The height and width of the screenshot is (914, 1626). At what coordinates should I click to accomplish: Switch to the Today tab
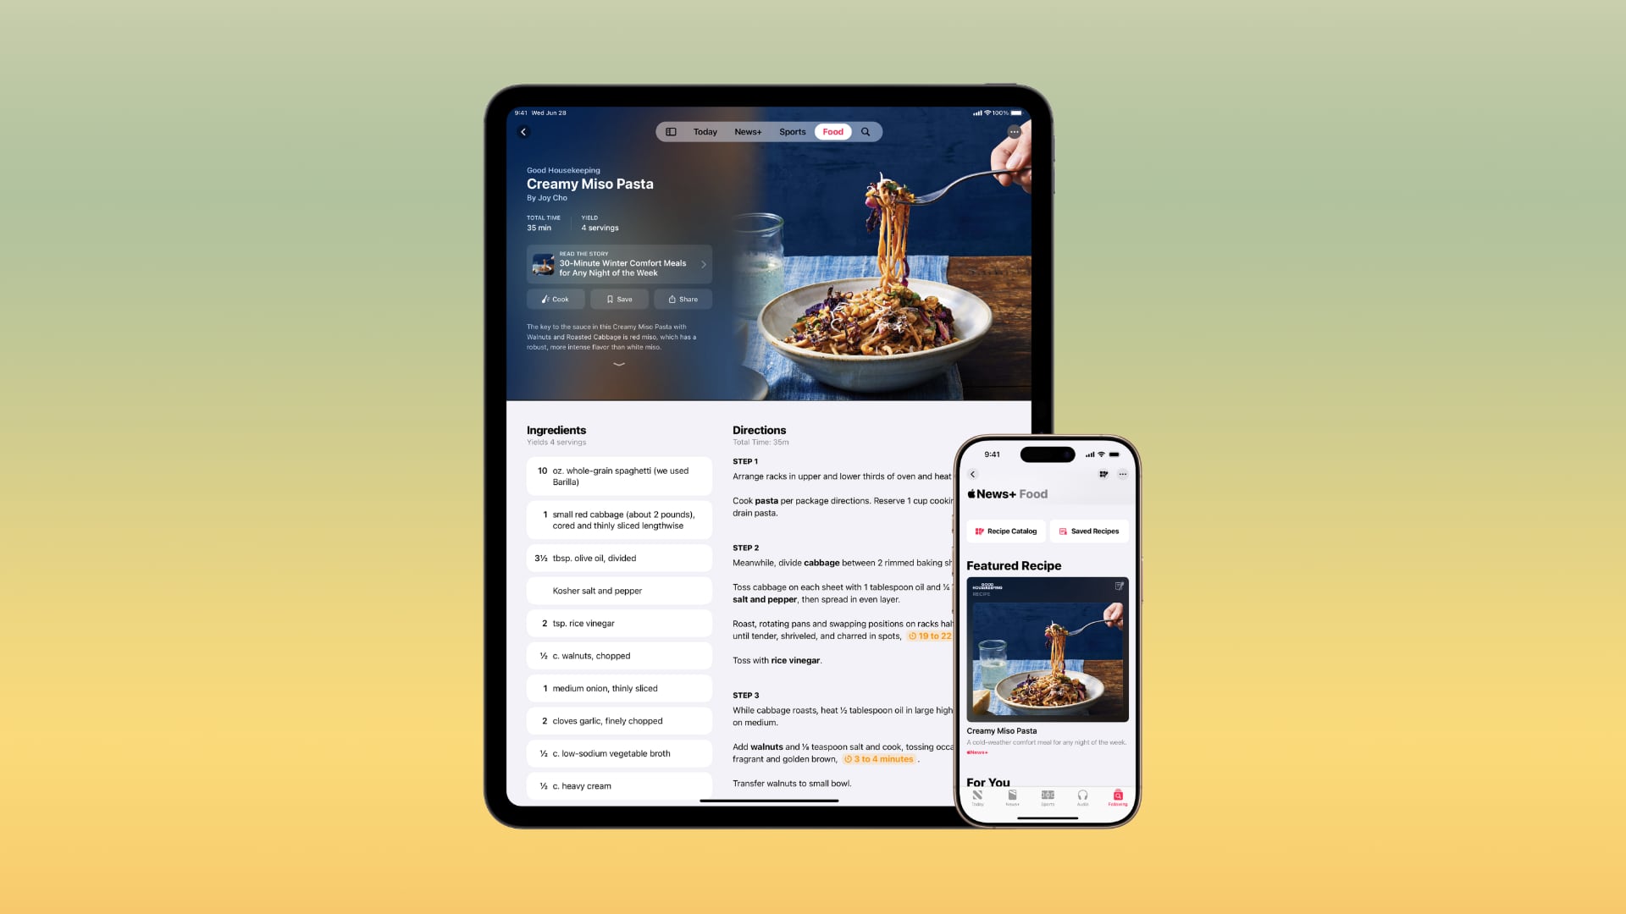[705, 132]
